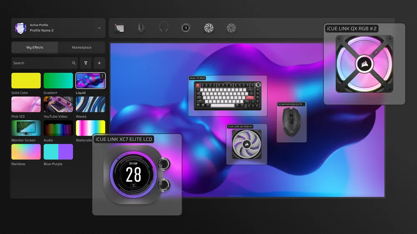The width and height of the screenshot is (417, 234).
Task: Pick the Monitor Screen effect thumbnail
Action: tap(26, 128)
